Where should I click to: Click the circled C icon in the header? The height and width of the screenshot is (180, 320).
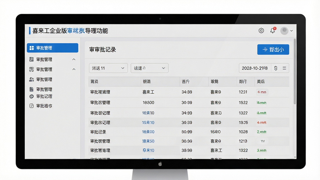pos(261,31)
